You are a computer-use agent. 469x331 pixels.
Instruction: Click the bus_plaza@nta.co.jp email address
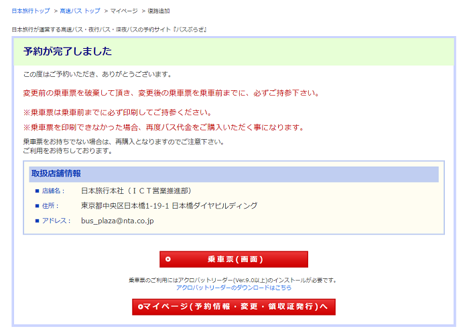pos(117,221)
